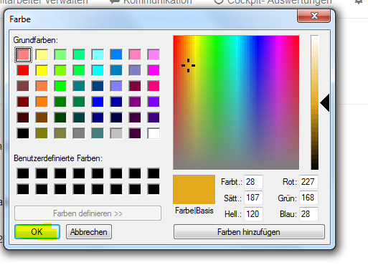Open Kommunikation in the background window
The width and height of the screenshot is (368, 270).
pyautogui.click(x=151, y=2)
